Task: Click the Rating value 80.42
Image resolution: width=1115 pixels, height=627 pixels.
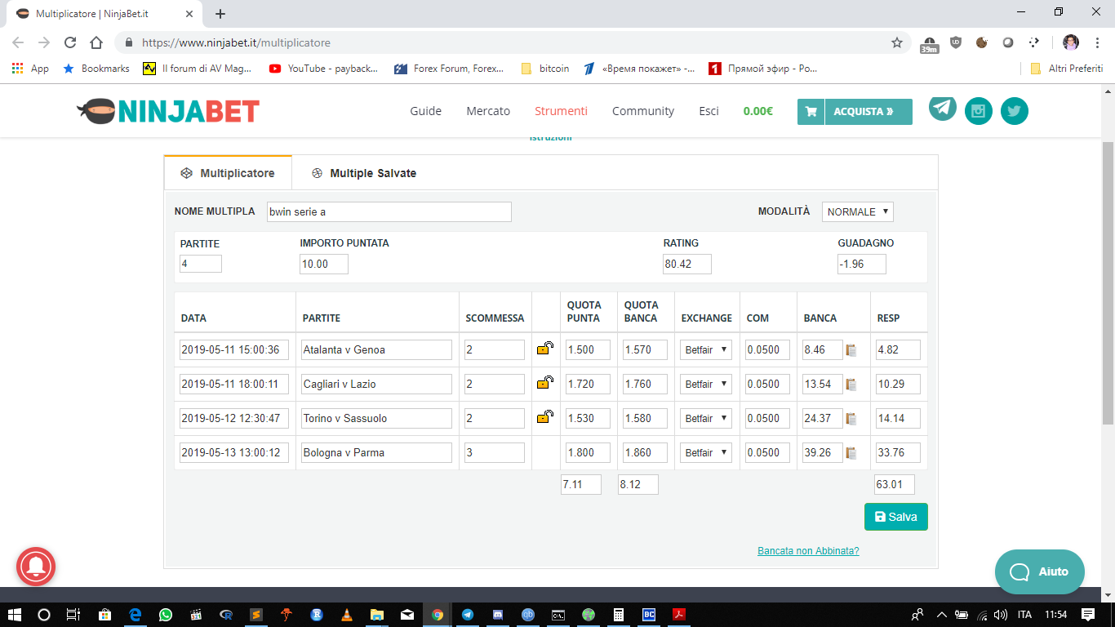Action: [x=687, y=264]
